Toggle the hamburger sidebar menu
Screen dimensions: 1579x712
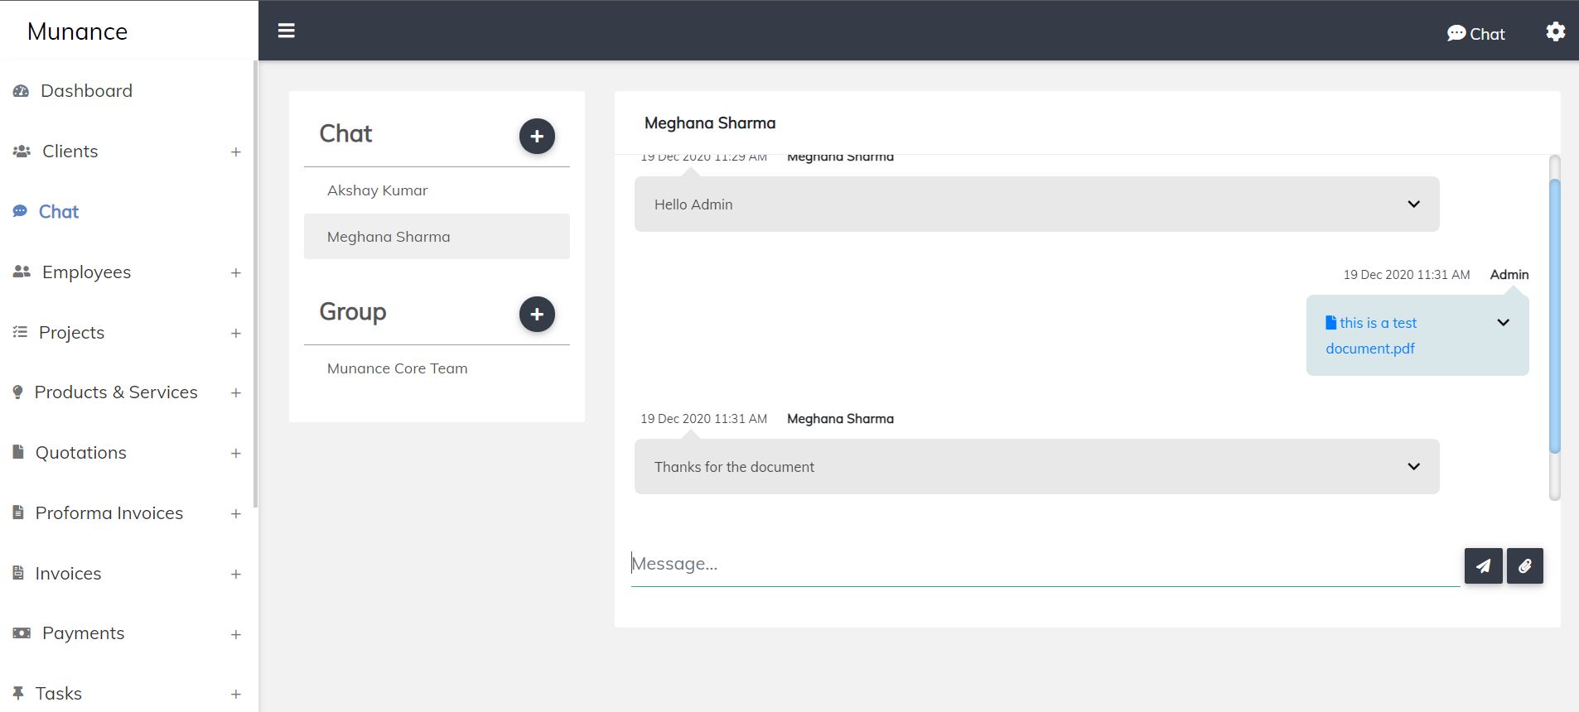click(287, 31)
